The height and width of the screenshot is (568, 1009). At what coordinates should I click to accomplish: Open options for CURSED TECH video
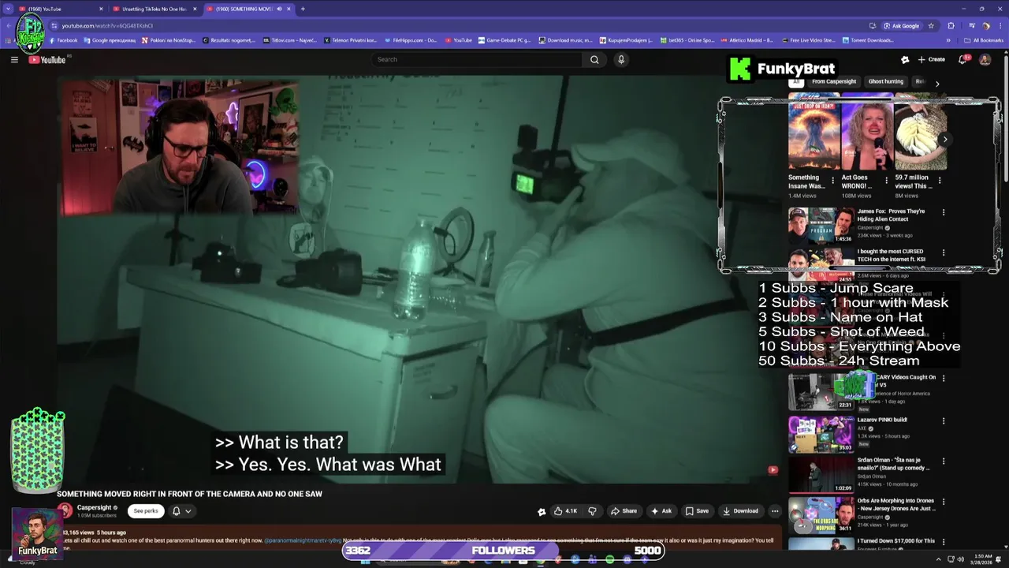tap(943, 253)
